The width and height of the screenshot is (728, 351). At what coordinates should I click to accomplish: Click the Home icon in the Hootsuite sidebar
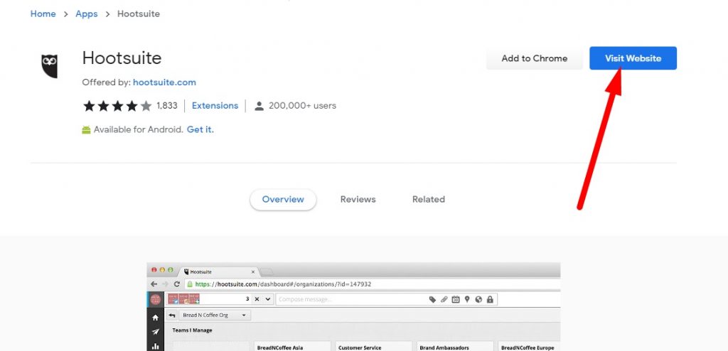pyautogui.click(x=156, y=318)
